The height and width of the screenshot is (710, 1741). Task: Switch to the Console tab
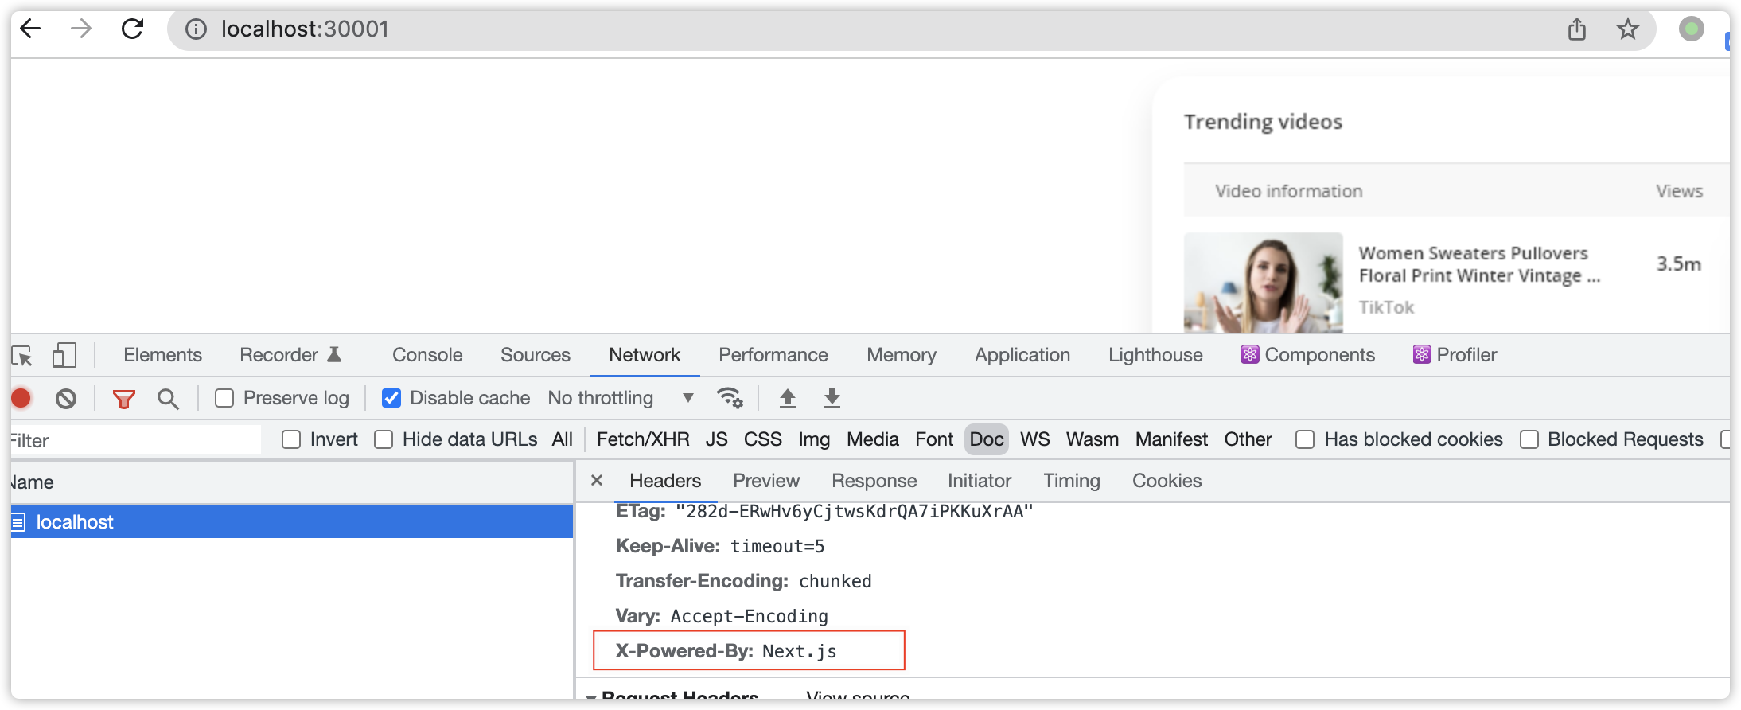point(427,355)
